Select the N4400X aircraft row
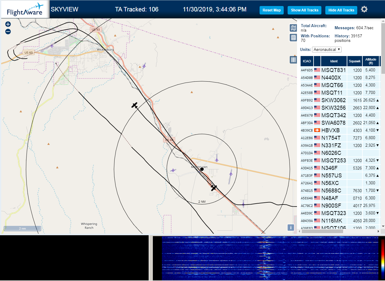This screenshot has height=281, width=385. click(x=340, y=78)
